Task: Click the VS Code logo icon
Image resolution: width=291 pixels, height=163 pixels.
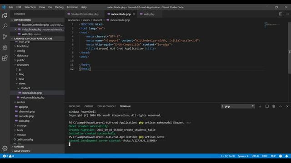Action: (4, 7)
